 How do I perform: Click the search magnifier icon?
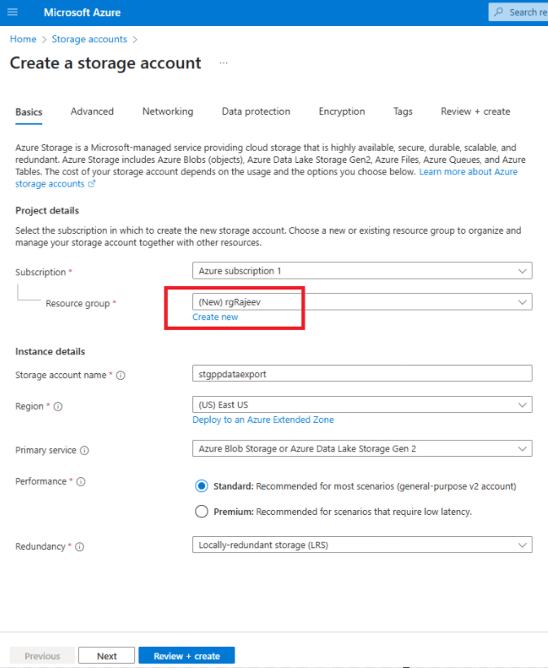click(x=498, y=12)
